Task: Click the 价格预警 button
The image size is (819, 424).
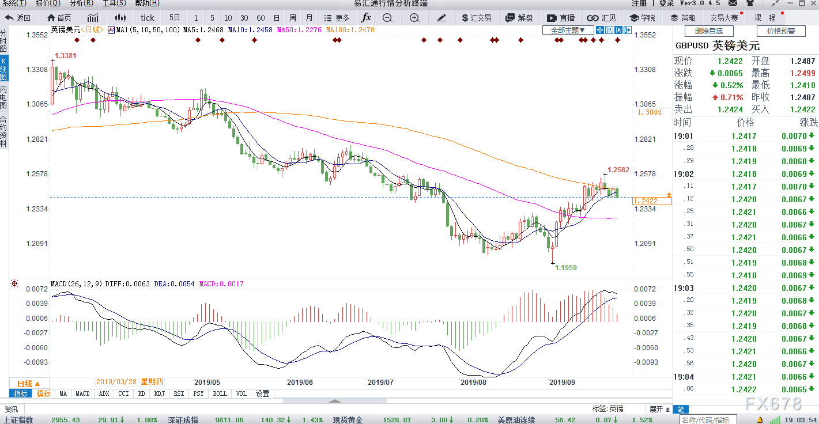Action: tap(780, 31)
